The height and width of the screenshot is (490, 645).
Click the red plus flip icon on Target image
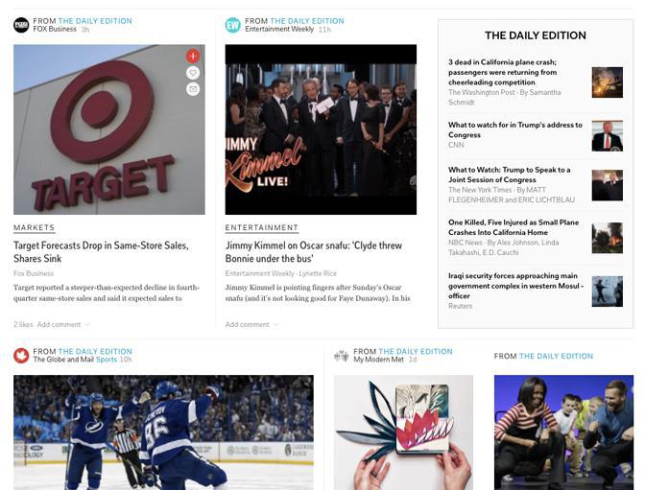(x=193, y=56)
